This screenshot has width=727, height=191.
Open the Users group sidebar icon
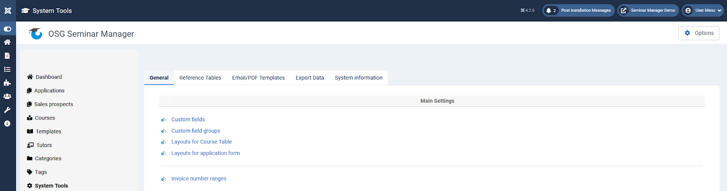7,96
